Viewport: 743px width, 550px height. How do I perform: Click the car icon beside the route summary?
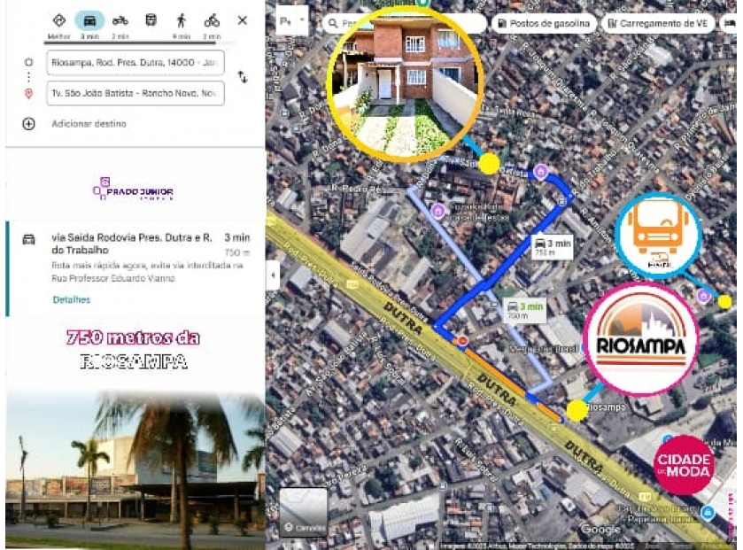click(x=29, y=239)
